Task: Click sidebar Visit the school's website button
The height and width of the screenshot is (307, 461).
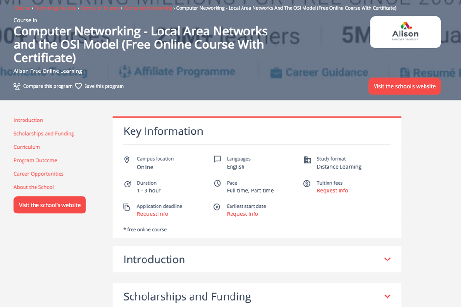Action: point(49,205)
